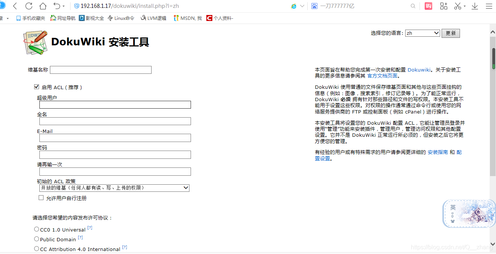Open the 手机收藏夹 bookmark
Screen dimensions: 496x254
[30, 18]
